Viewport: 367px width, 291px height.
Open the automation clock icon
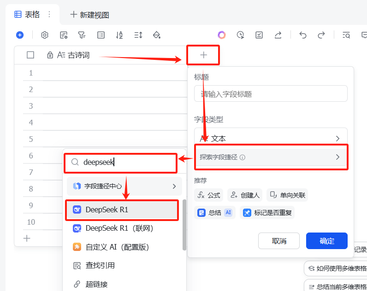(240, 35)
